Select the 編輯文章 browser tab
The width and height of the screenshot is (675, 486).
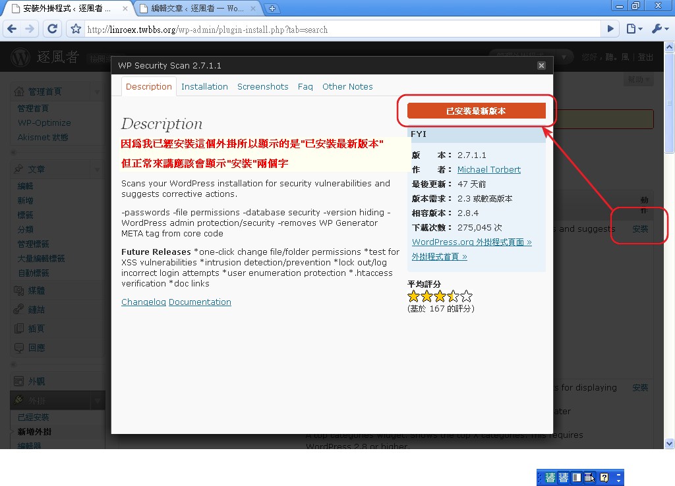197,8
